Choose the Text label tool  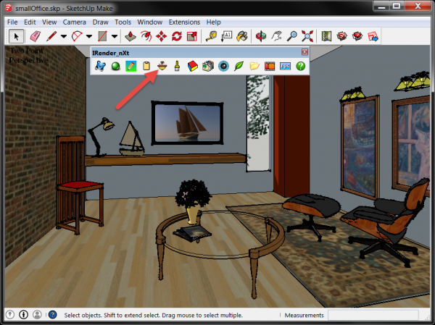(x=226, y=36)
